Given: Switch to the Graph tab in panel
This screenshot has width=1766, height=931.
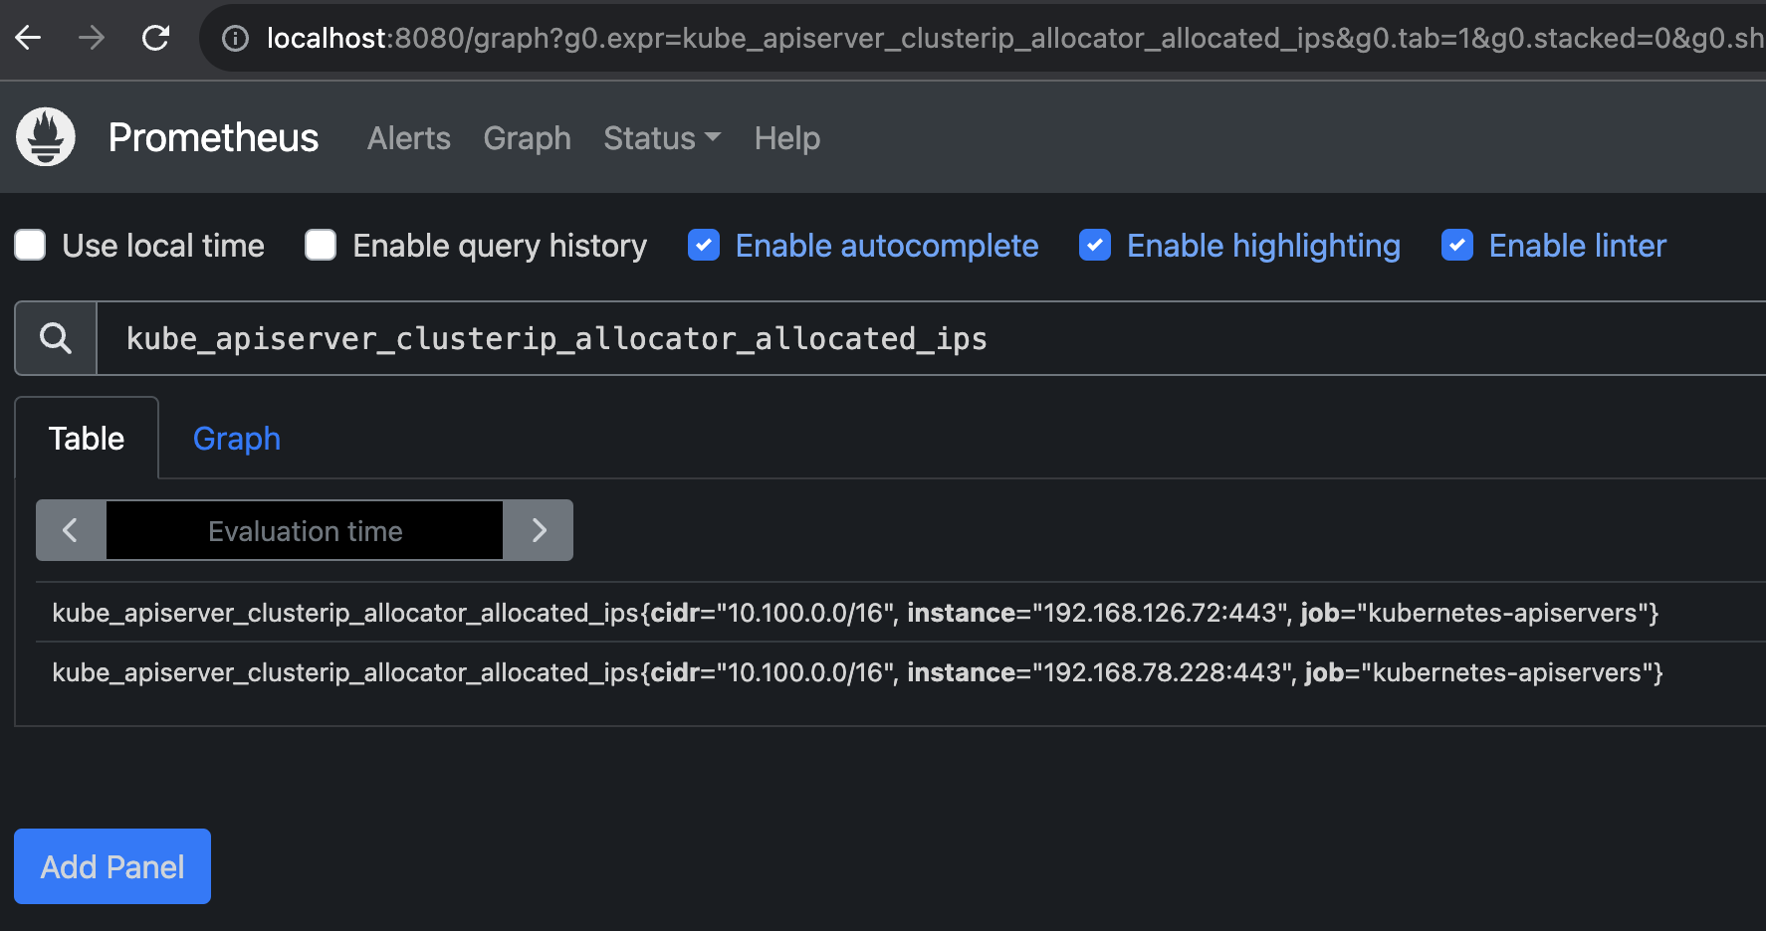Looking at the screenshot, I should coord(237,438).
